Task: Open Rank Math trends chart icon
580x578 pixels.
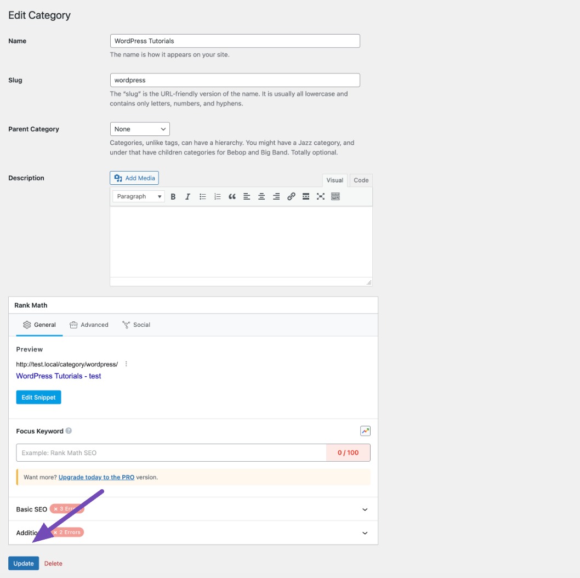Action: click(x=365, y=430)
